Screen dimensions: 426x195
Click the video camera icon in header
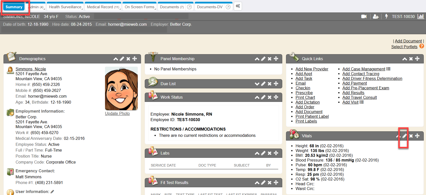tap(364, 16)
